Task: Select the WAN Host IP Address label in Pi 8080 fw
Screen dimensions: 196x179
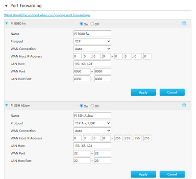Action: tap(26, 56)
